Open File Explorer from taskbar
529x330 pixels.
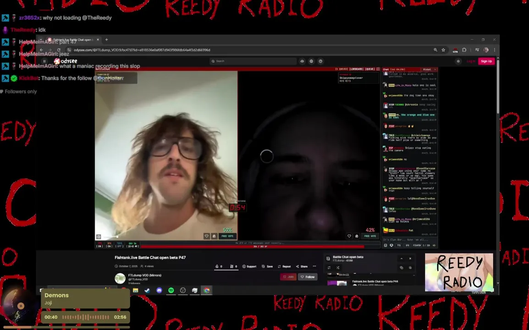click(135, 290)
